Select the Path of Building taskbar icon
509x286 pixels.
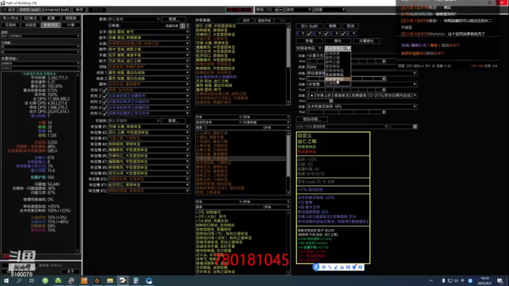pos(123,280)
